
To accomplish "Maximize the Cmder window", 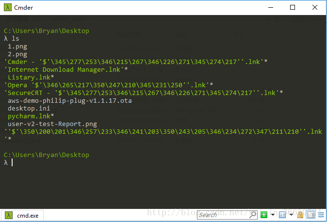I will 293,7.
